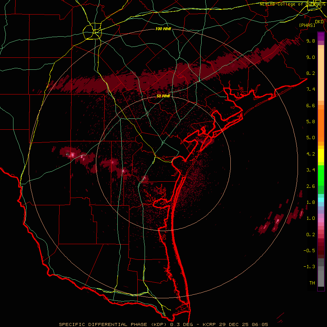Click the 4.2 value on the color scale
Image resolution: width=327 pixels, height=327 pixels.
[311, 154]
